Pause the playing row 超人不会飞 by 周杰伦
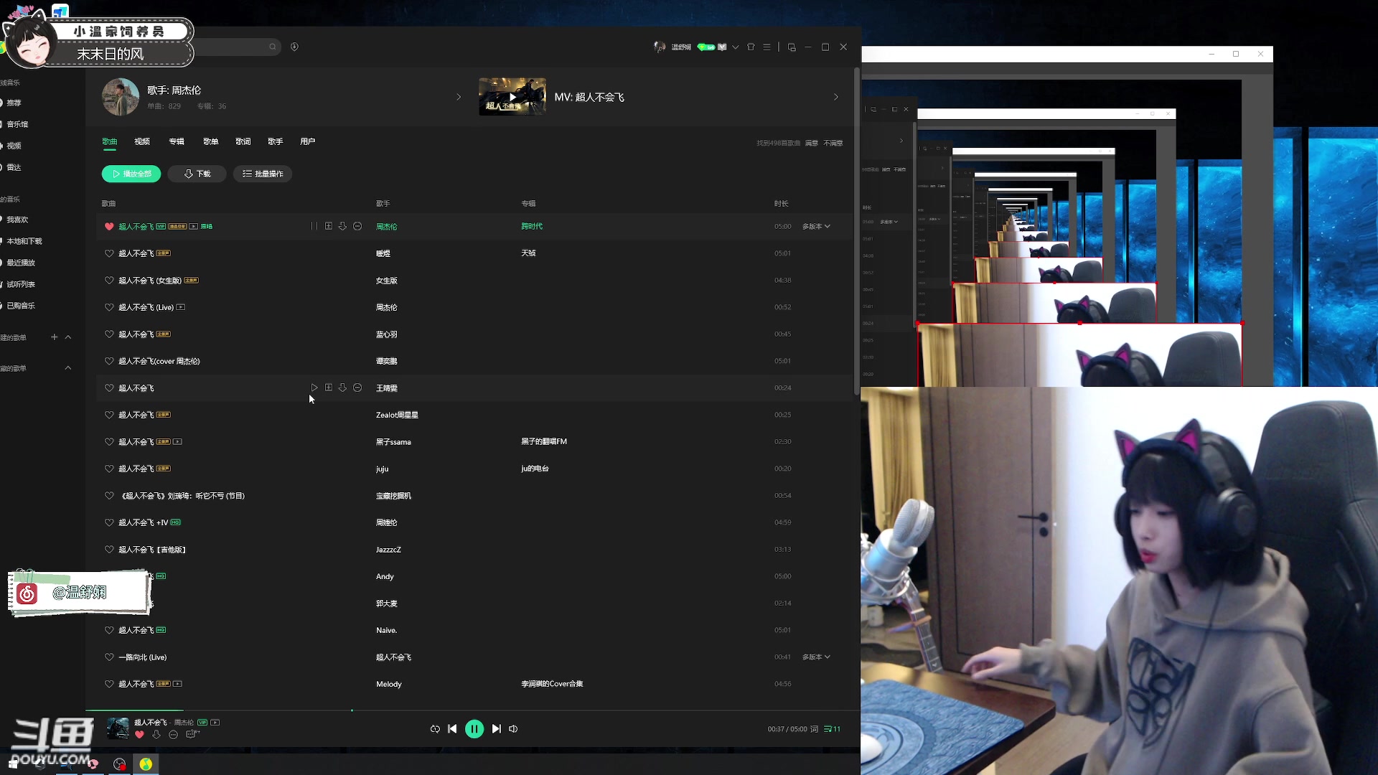The image size is (1378, 775). pyautogui.click(x=314, y=226)
